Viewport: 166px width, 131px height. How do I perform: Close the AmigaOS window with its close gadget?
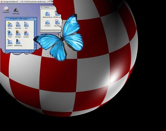(x=7, y=19)
